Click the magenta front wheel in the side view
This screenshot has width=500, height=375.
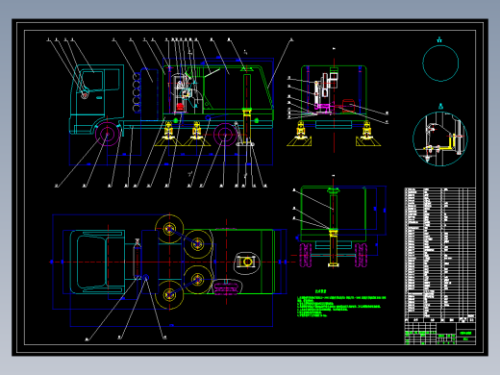tap(108, 134)
